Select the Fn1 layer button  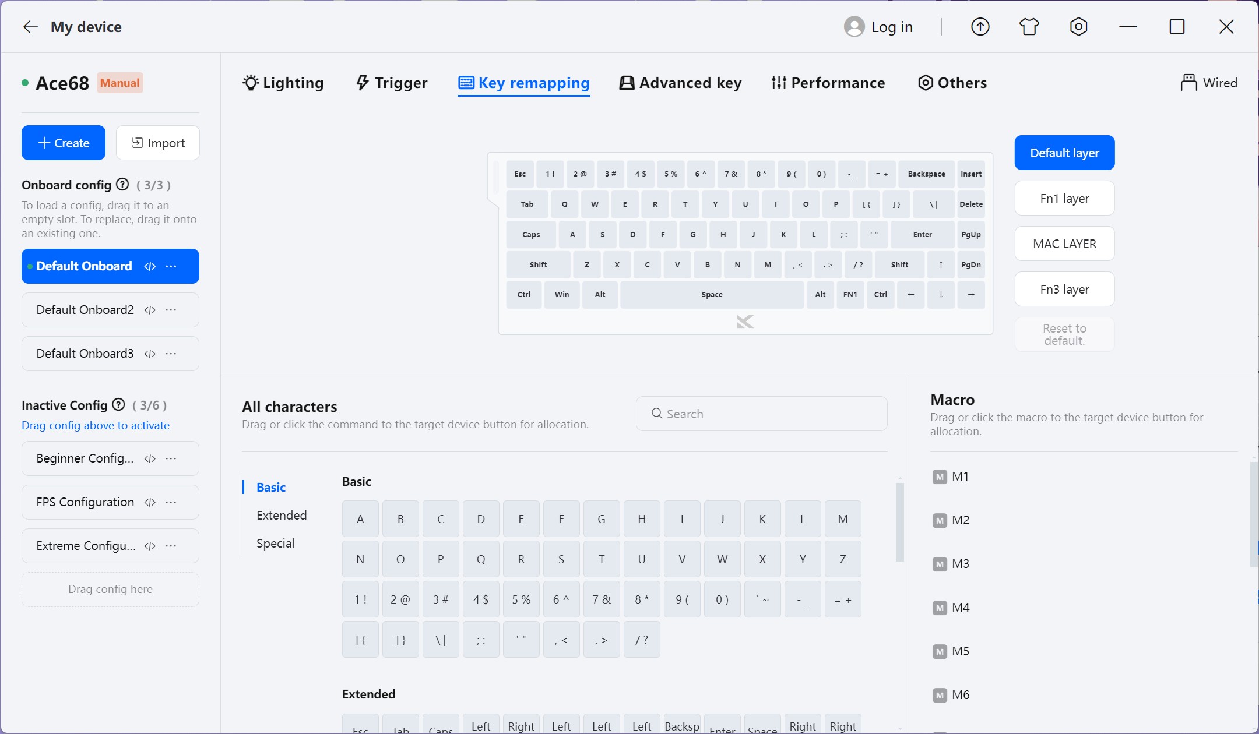pyautogui.click(x=1064, y=198)
